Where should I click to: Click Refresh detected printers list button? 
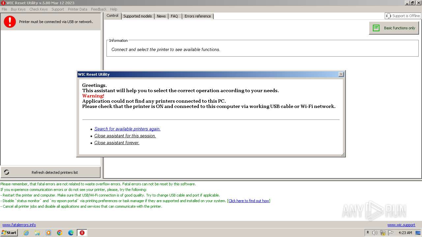(x=50, y=172)
